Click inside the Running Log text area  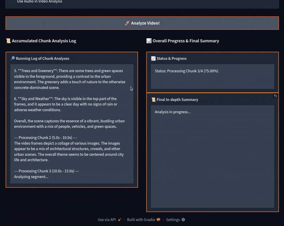pos(72,124)
